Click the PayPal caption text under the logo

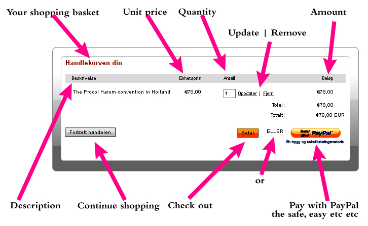tap(315, 142)
